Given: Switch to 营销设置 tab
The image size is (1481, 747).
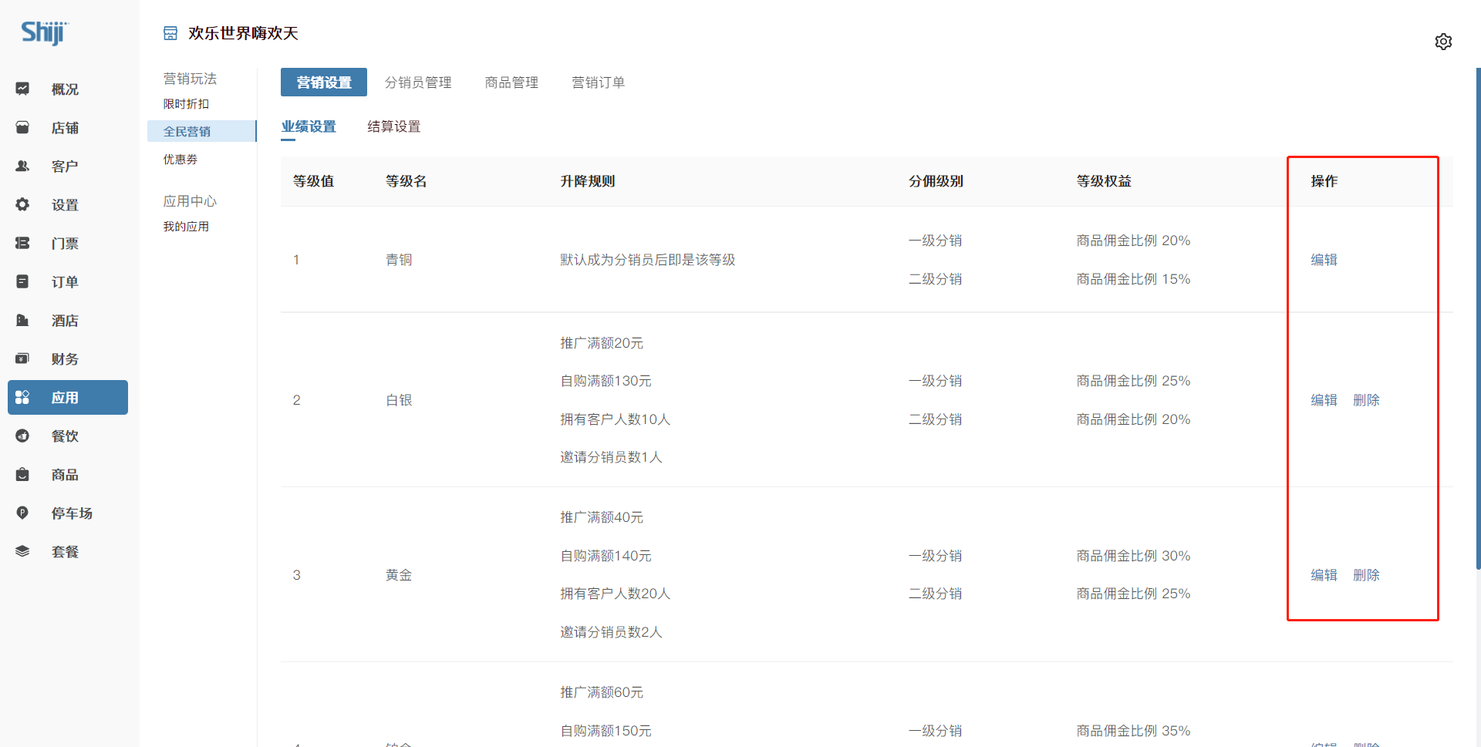Looking at the screenshot, I should (324, 82).
